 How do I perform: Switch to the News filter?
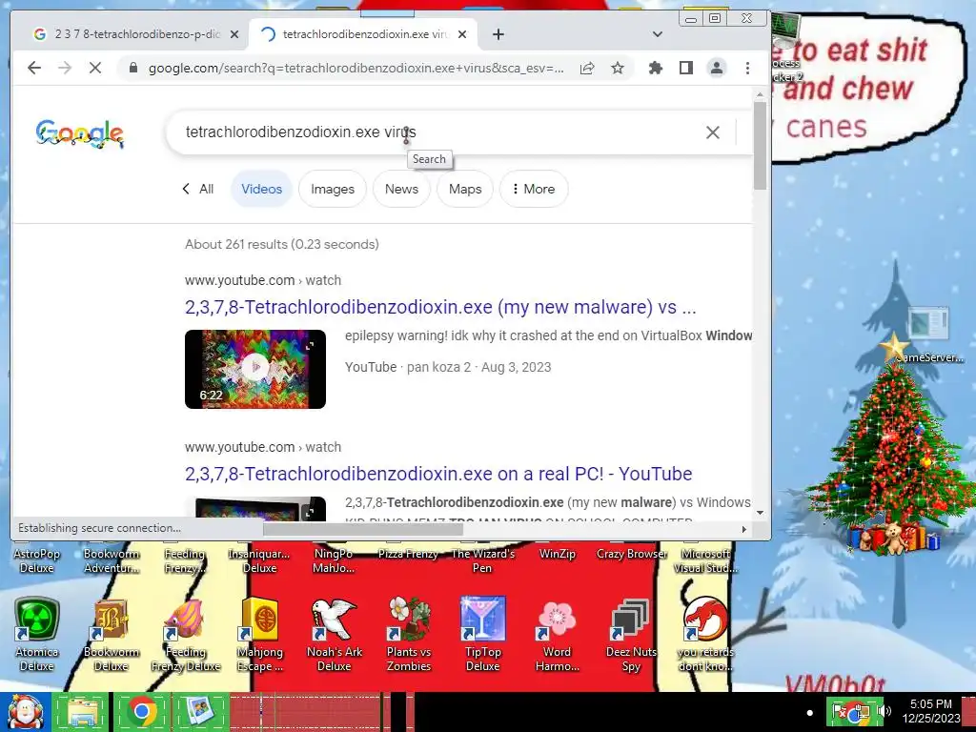coord(401,189)
